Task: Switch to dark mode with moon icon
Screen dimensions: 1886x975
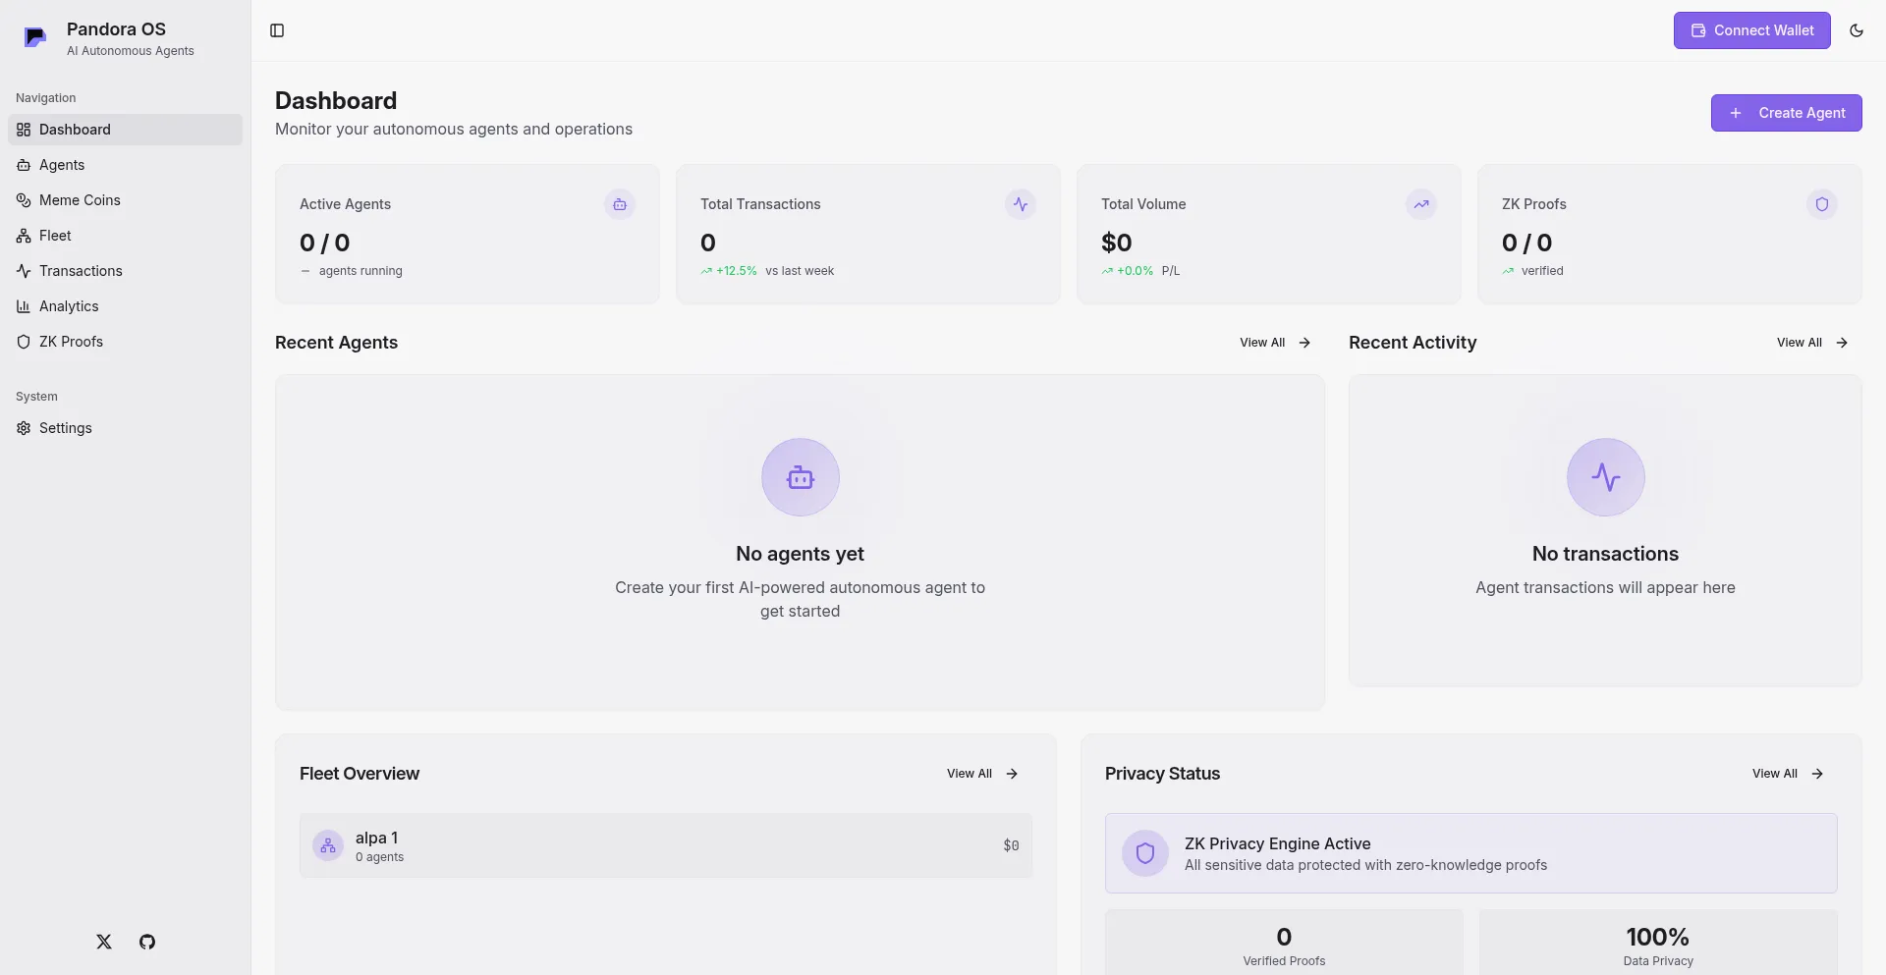Action: (x=1856, y=30)
